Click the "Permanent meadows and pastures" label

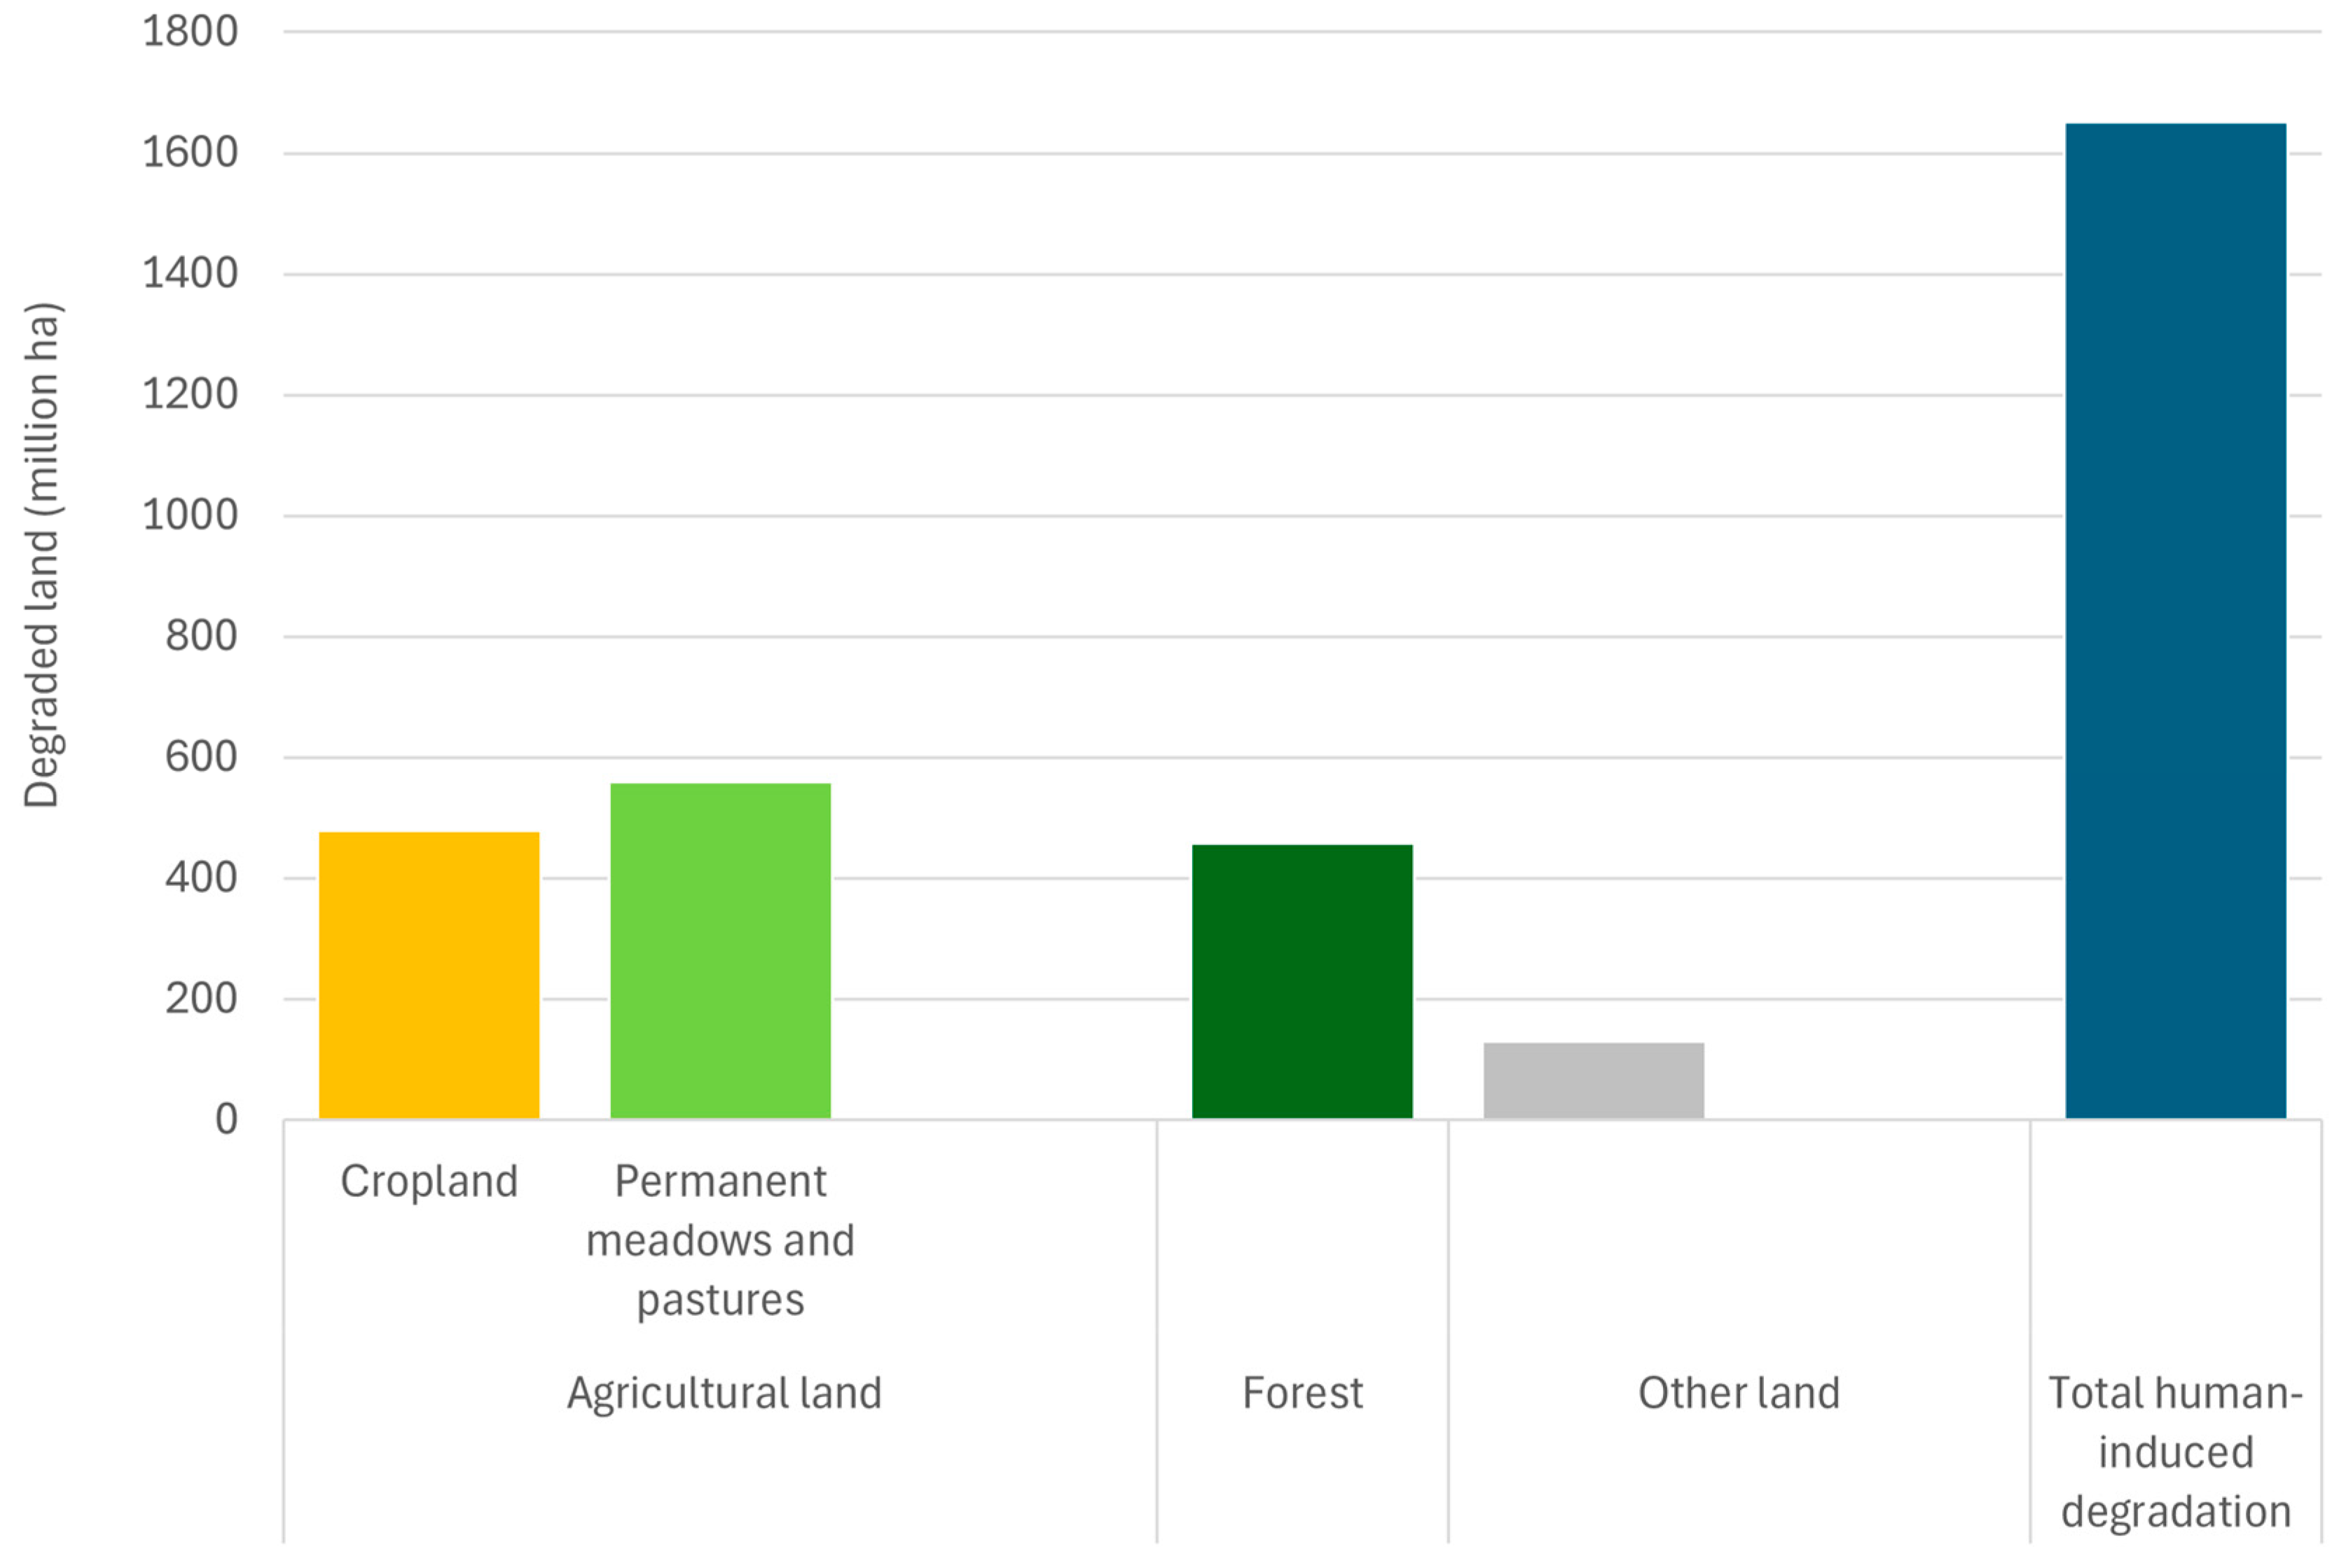[720, 1240]
